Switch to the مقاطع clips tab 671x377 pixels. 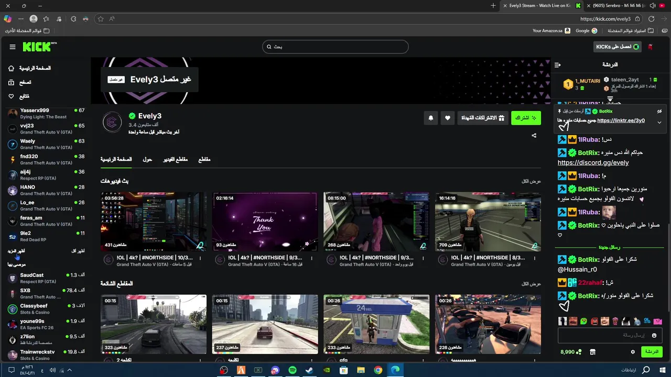[x=204, y=159]
